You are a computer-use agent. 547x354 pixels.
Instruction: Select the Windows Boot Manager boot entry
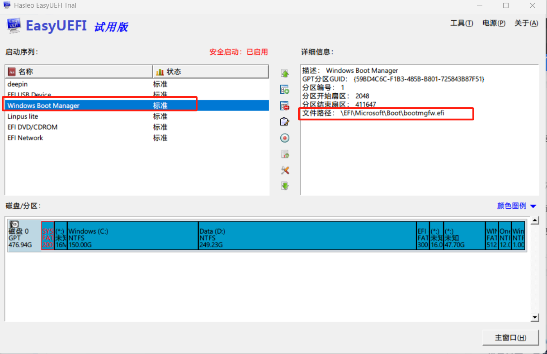(137, 105)
